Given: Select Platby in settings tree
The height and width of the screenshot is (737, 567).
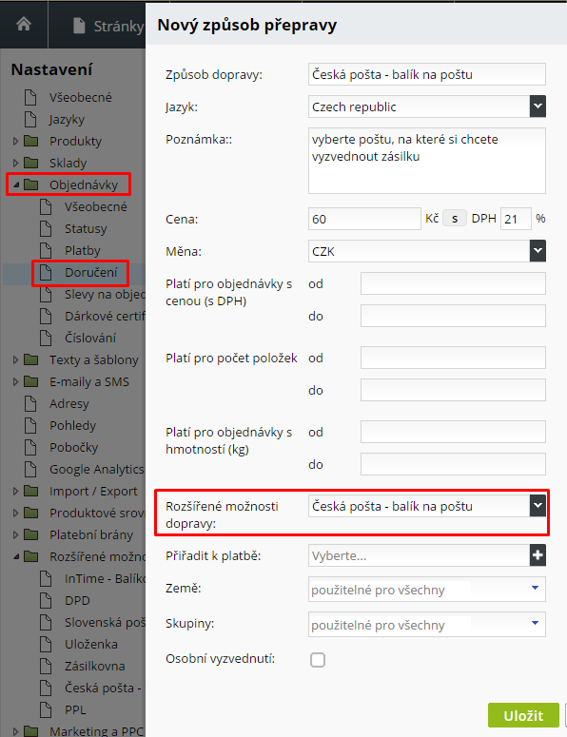Looking at the screenshot, I should pos(83,250).
